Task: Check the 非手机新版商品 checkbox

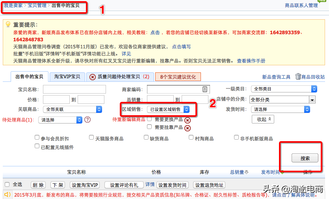Action: (236, 137)
